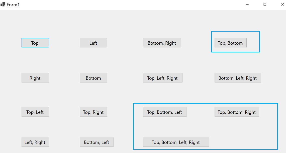
Task: Click the Top, Bottom, Right button
Action: (237, 112)
